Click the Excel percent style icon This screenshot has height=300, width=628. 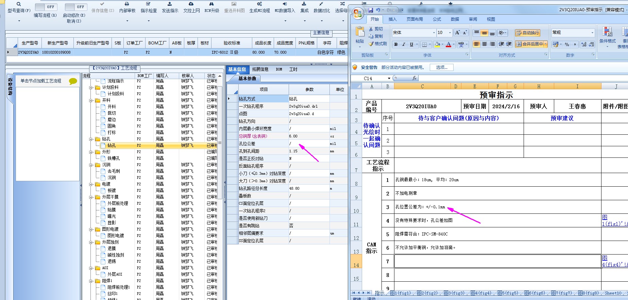(x=567, y=44)
